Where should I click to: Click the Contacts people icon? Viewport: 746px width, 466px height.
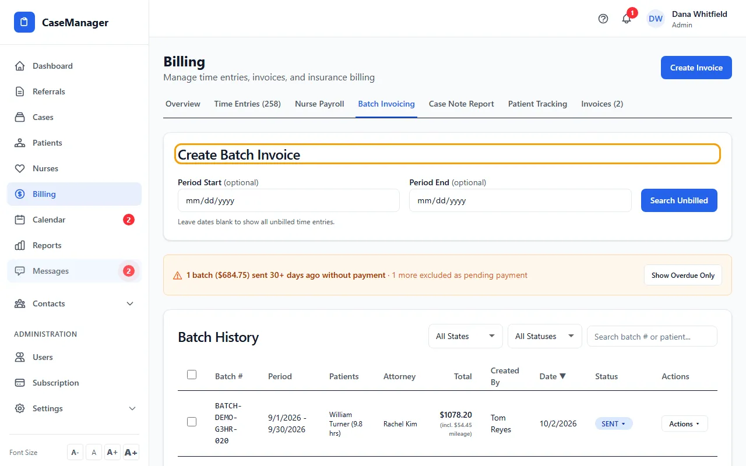point(20,303)
